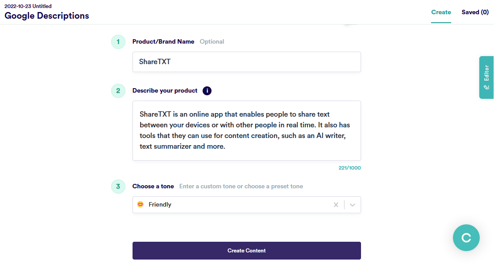Click the info icon beside Describe your product
The width and height of the screenshot is (494, 264).
coord(207,91)
